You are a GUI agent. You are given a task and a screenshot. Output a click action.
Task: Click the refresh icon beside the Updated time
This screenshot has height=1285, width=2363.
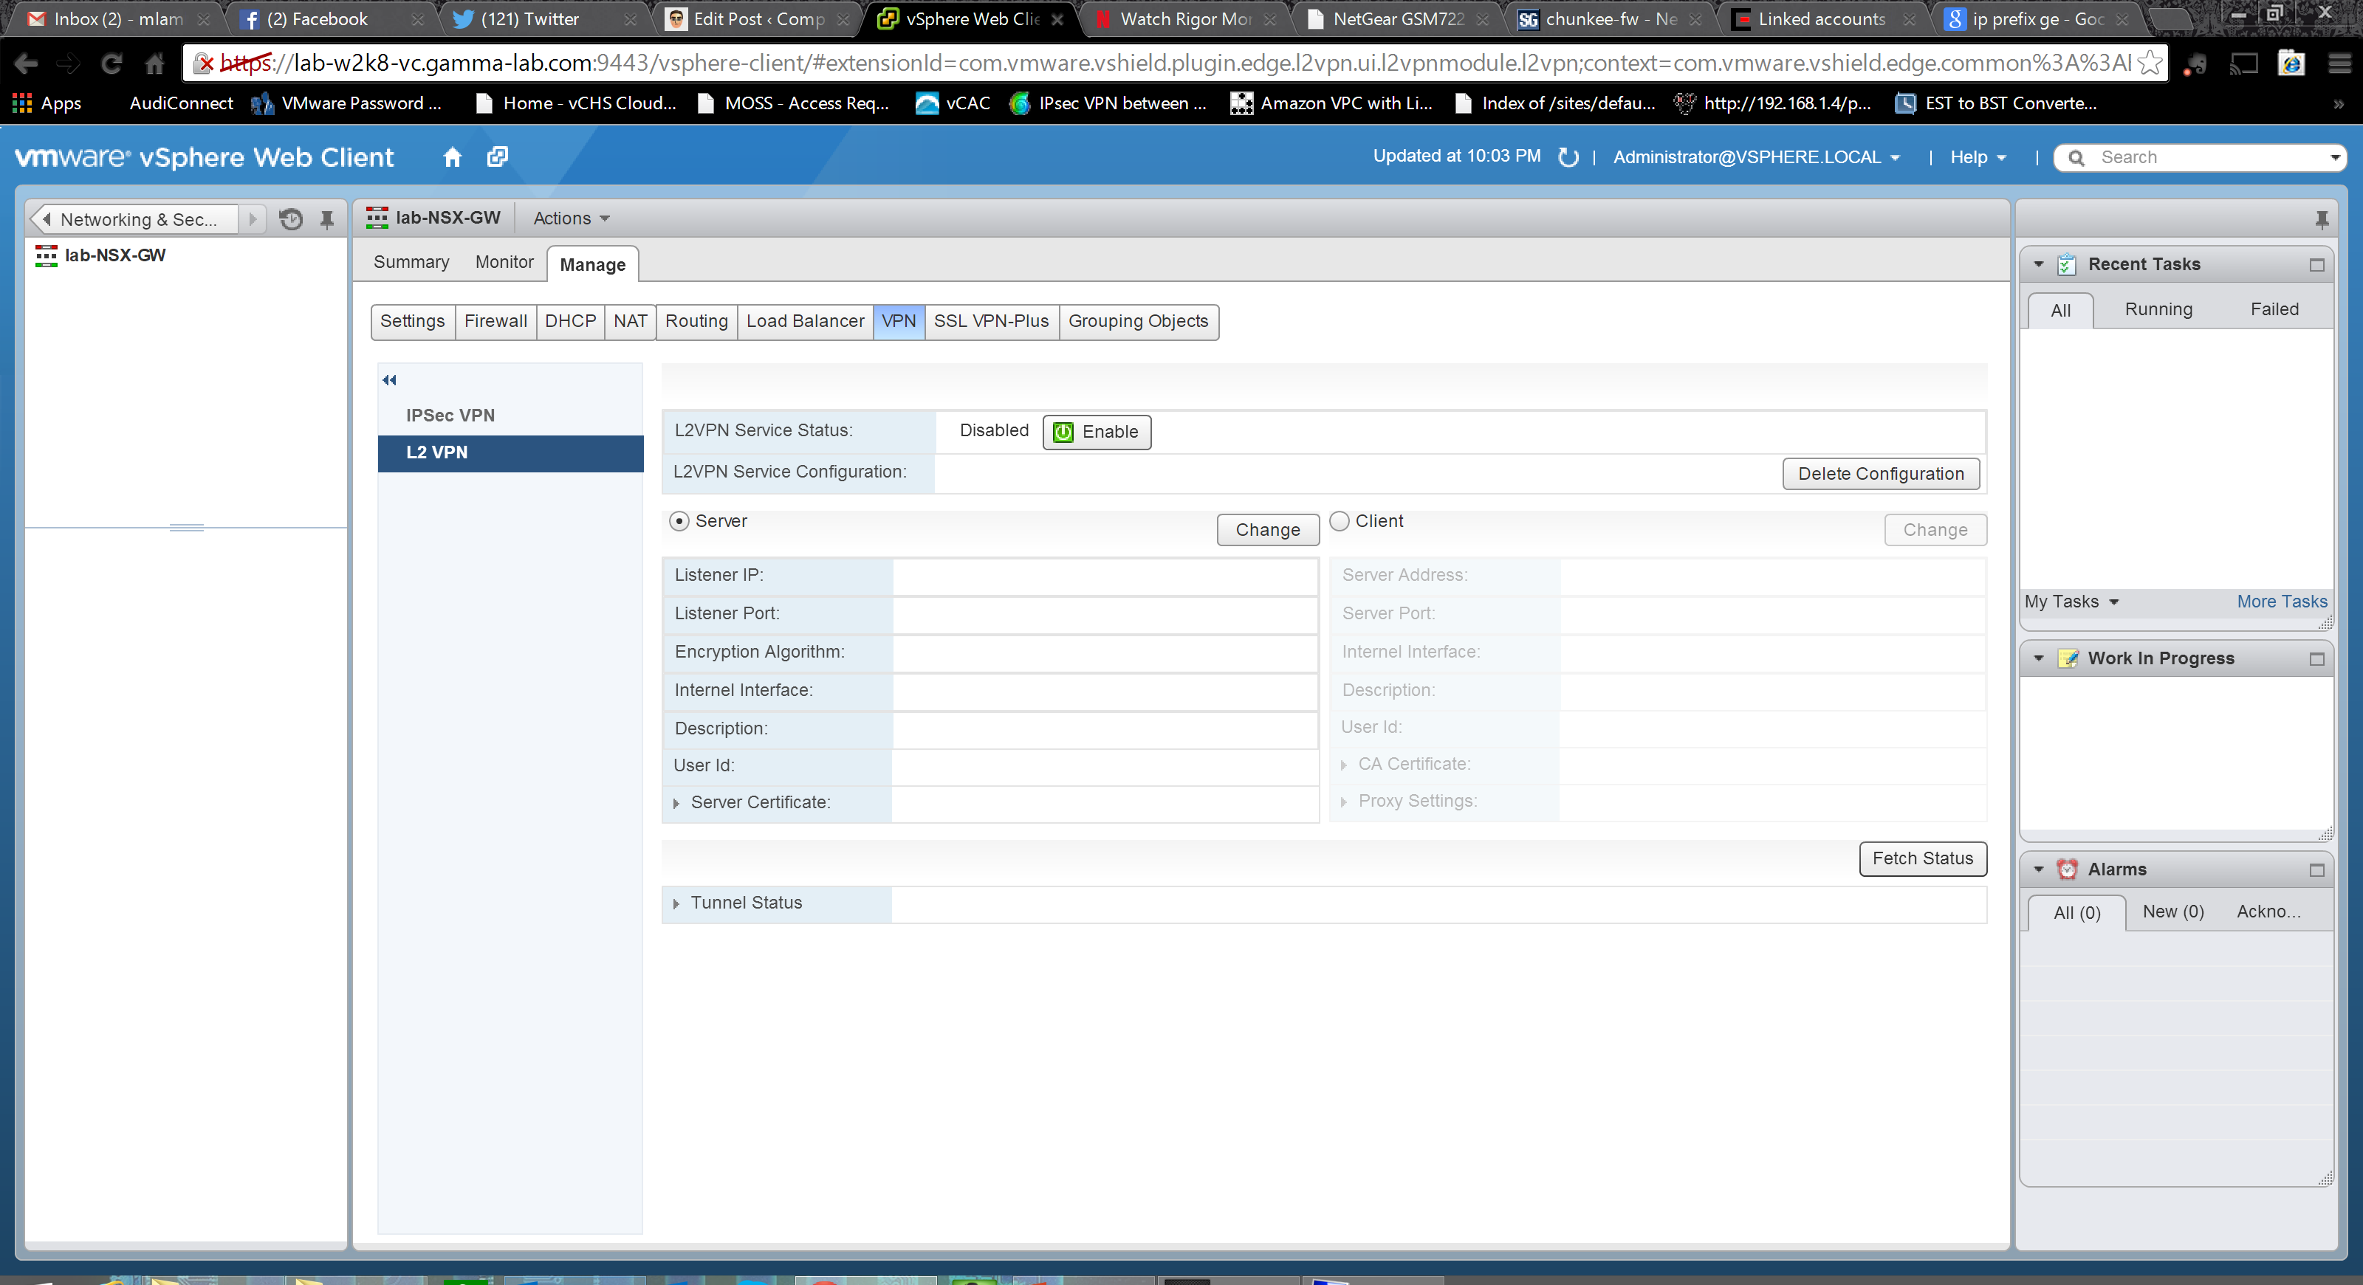click(1568, 158)
